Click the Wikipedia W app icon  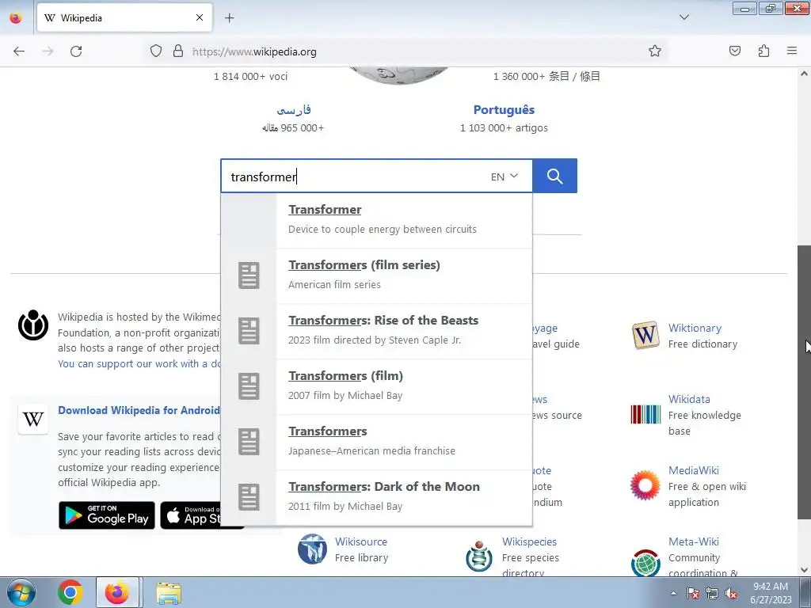tap(33, 419)
